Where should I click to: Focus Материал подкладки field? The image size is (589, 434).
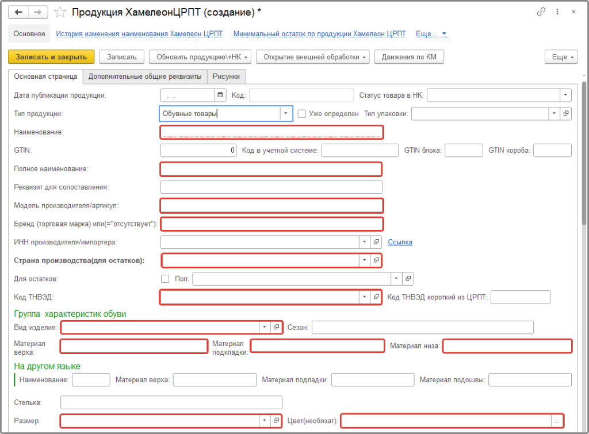pyautogui.click(x=318, y=346)
